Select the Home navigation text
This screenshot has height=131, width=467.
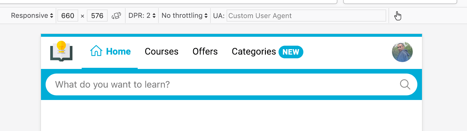tap(118, 51)
